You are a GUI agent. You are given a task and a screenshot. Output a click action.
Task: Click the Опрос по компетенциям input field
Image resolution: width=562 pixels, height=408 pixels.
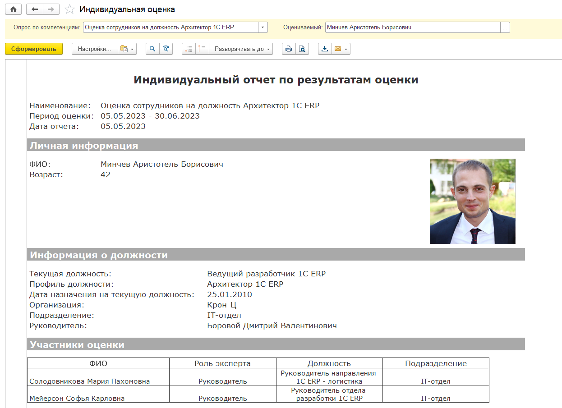pyautogui.click(x=170, y=27)
